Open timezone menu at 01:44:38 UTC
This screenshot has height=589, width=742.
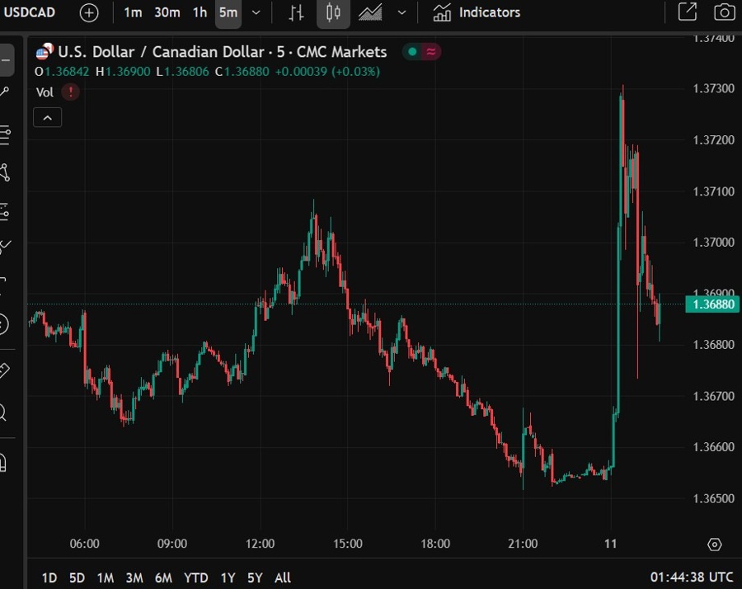[x=692, y=577]
